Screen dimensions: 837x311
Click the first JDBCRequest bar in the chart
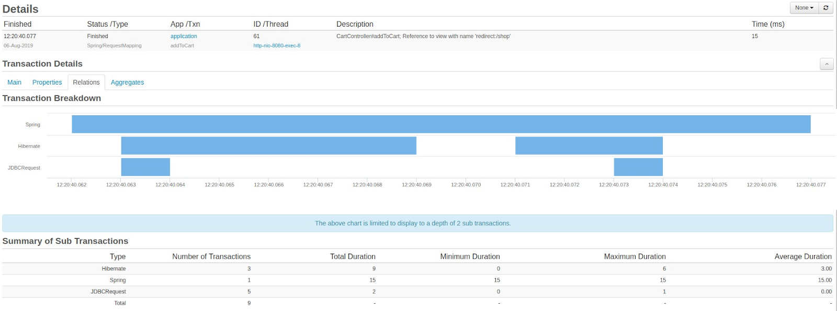pyautogui.click(x=145, y=167)
